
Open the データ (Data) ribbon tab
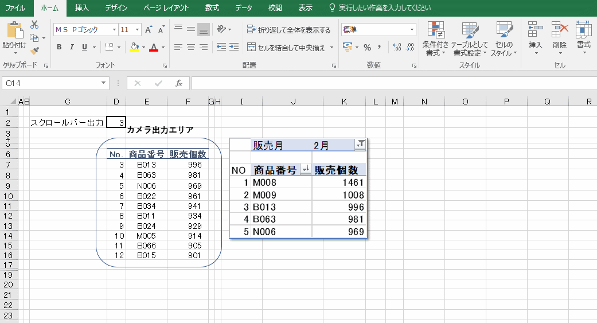coord(244,8)
